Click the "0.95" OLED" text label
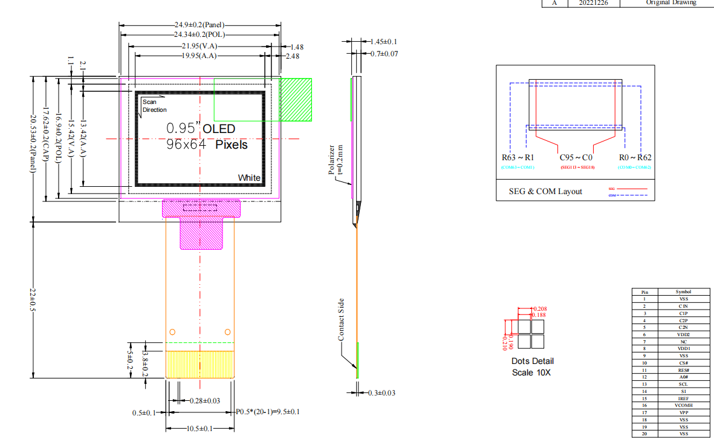This screenshot has width=714, height=445. [x=201, y=129]
